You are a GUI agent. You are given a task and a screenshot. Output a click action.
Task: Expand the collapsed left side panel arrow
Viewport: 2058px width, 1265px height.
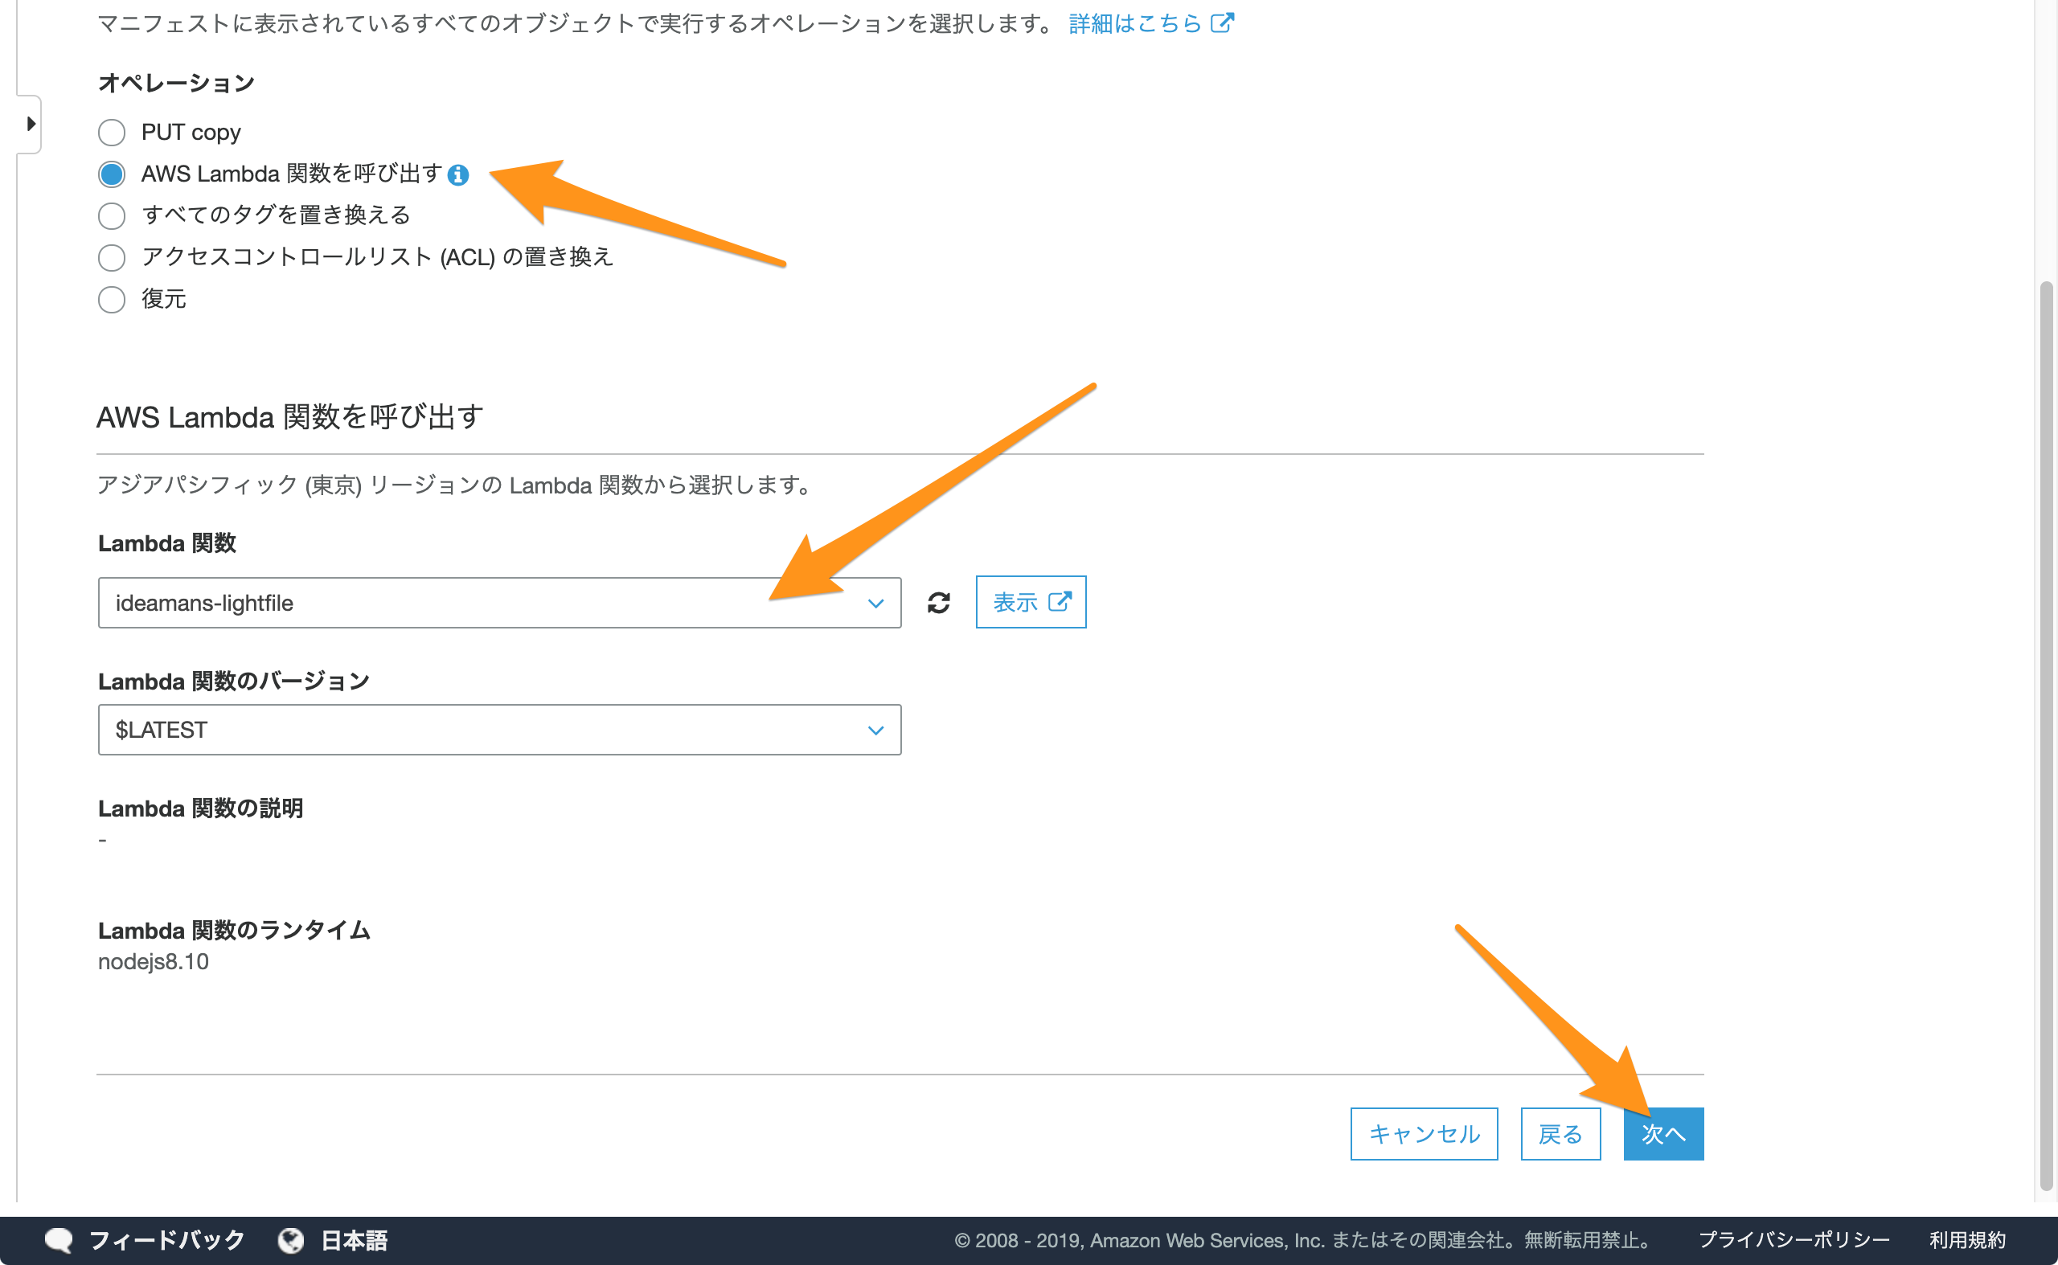pos(30,124)
